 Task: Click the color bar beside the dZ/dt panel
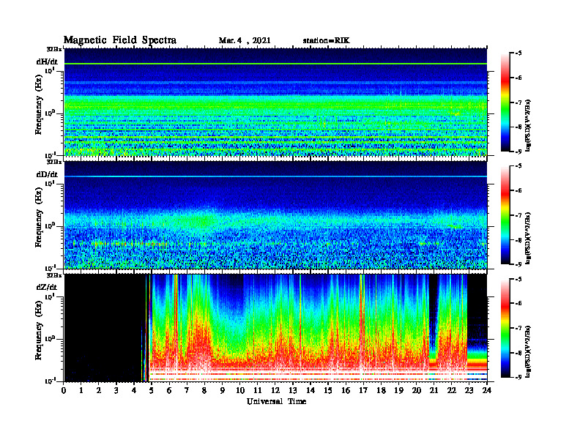click(x=505, y=328)
